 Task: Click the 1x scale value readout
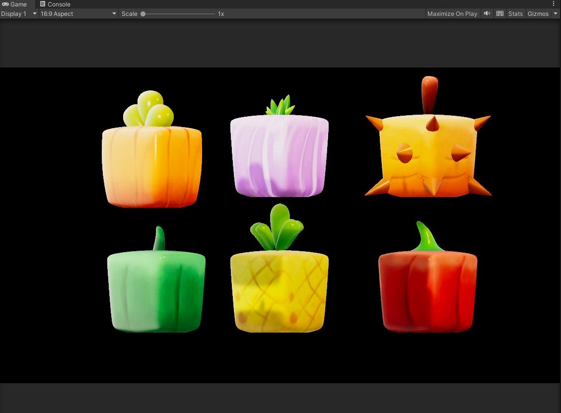click(x=221, y=13)
